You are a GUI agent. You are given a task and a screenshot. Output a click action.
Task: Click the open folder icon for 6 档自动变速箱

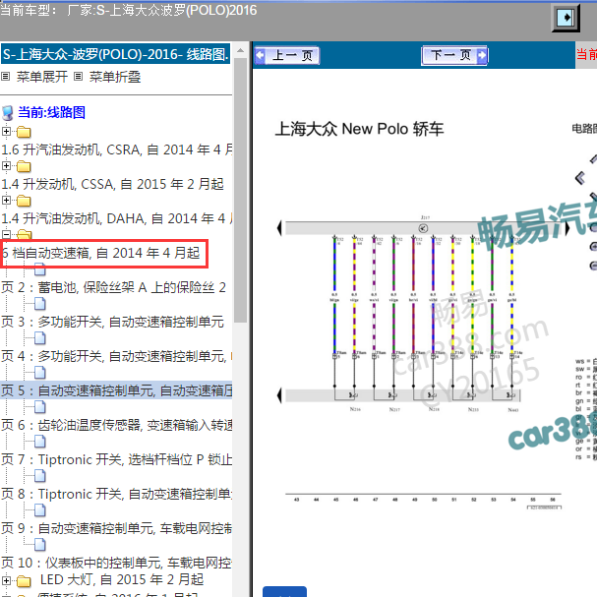coord(25,234)
